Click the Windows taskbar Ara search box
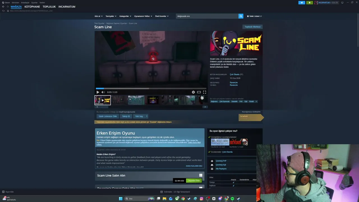The width and height of the screenshot is (359, 202). tap(139, 199)
